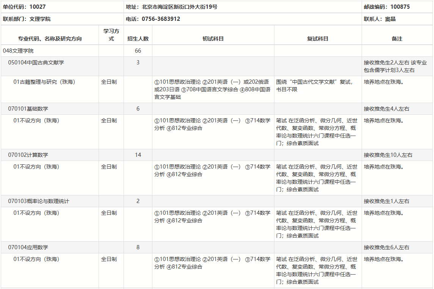Click the 招生人数 column header
Screen dimensions: 434x289
pyautogui.click(x=138, y=39)
